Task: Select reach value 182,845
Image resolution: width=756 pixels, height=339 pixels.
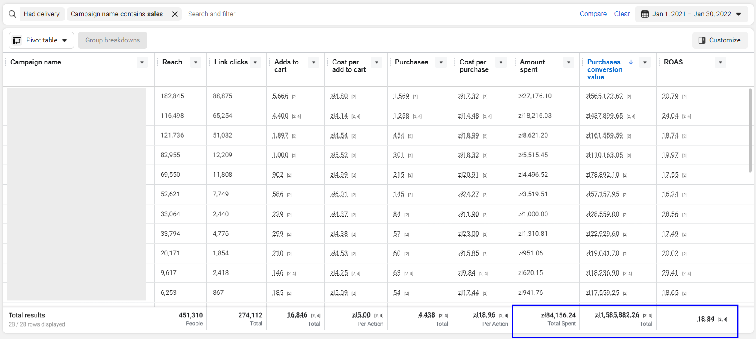Action: coord(172,96)
